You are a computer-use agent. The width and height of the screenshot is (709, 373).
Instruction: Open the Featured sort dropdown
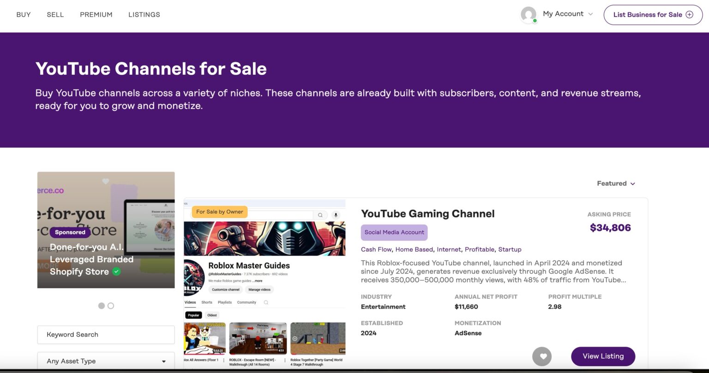(616, 183)
